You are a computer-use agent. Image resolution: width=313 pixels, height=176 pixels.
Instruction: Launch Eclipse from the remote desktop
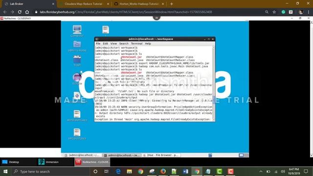tap(77, 78)
